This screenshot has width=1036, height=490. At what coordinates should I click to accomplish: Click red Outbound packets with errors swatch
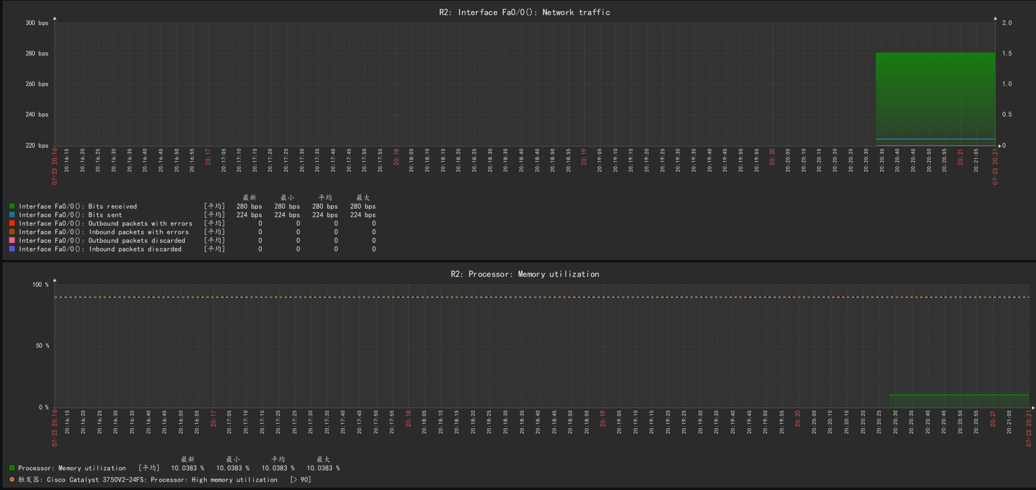(x=12, y=223)
